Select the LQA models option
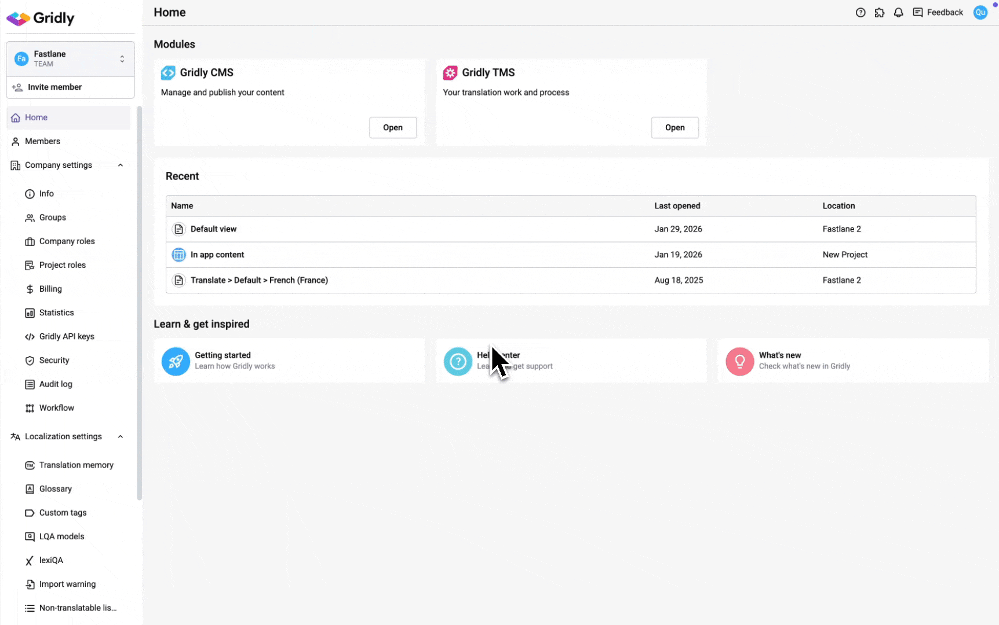Screen dimensions: 999x625 [62, 536]
